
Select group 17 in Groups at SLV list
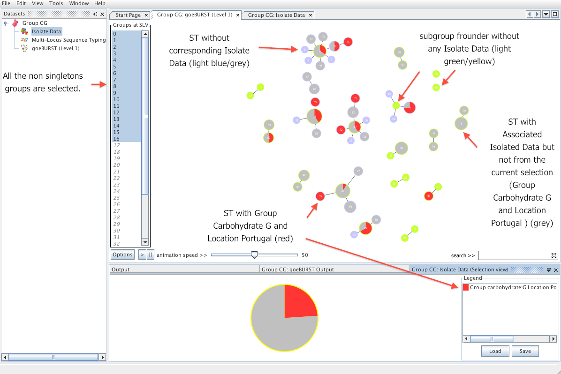pos(117,145)
